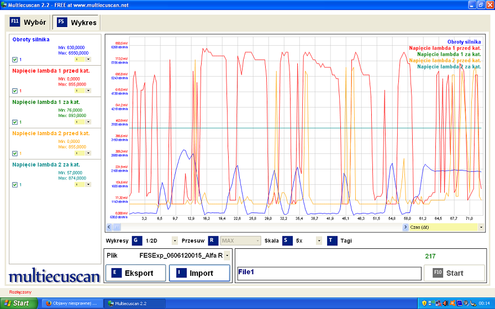The height and width of the screenshot is (309, 495).
Task: Click the S key icon beside Skala
Action: tap(287, 241)
